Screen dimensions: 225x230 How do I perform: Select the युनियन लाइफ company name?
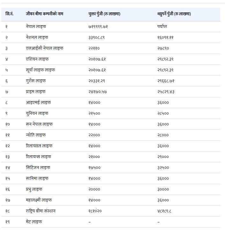point(37,113)
